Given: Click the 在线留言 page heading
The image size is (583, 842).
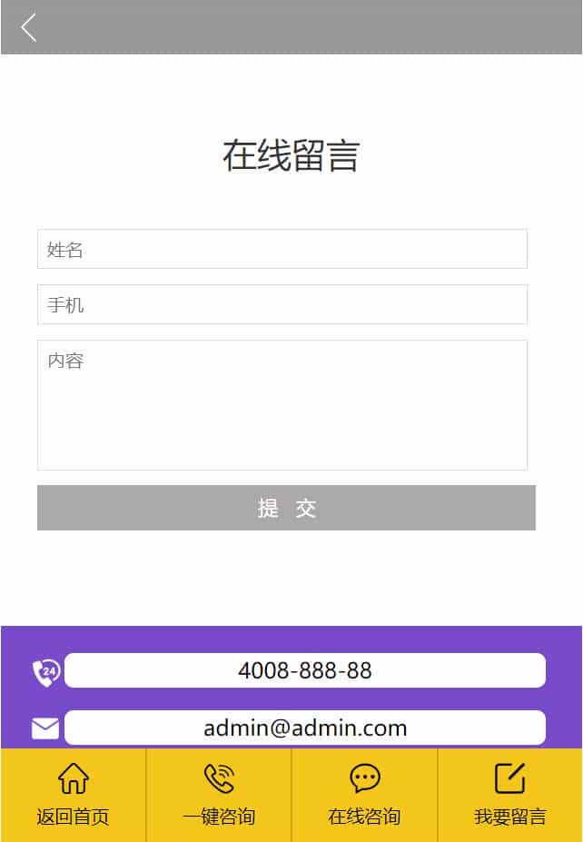Looking at the screenshot, I should coord(291,155).
